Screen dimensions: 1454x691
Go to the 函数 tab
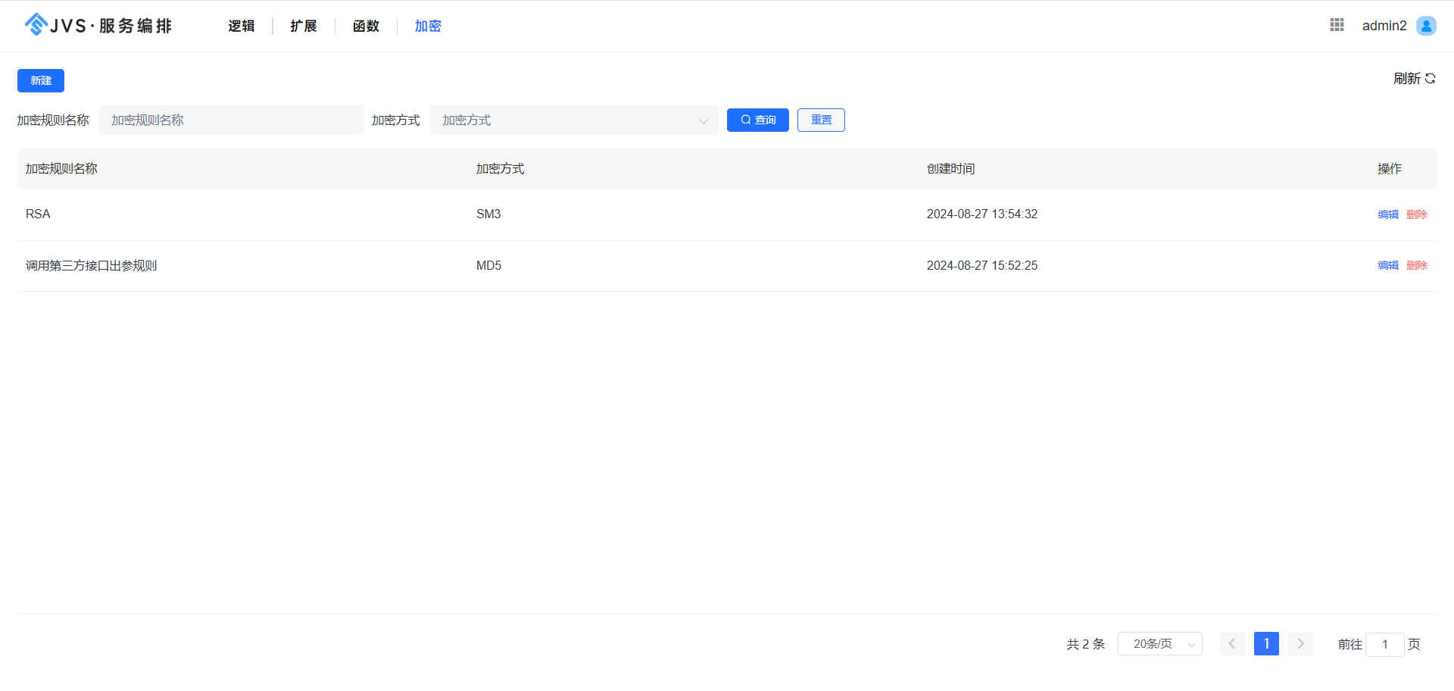[x=366, y=26]
